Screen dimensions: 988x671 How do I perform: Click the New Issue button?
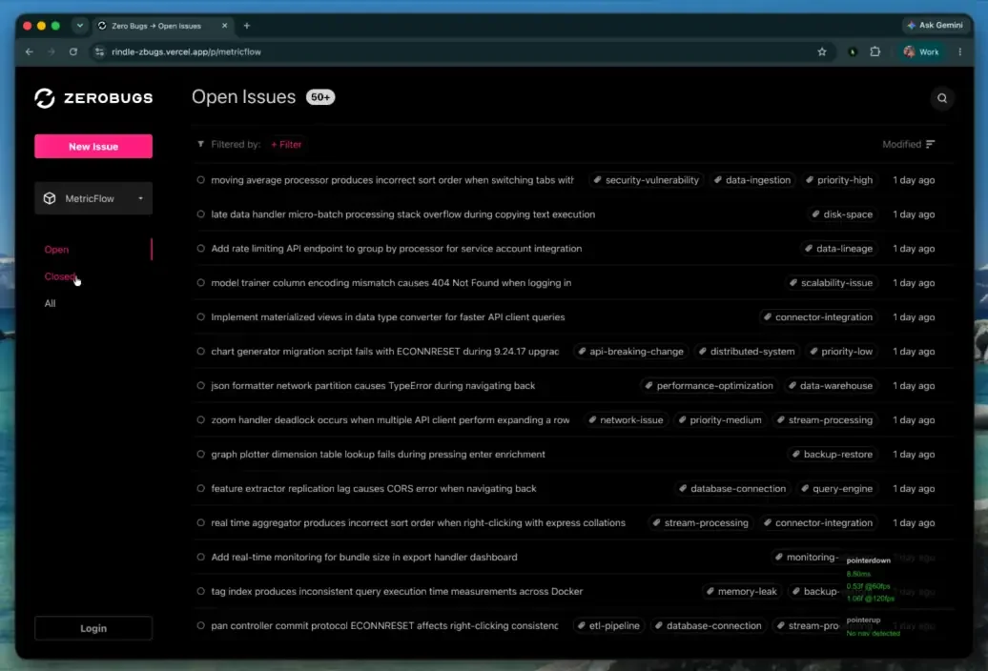(x=93, y=146)
